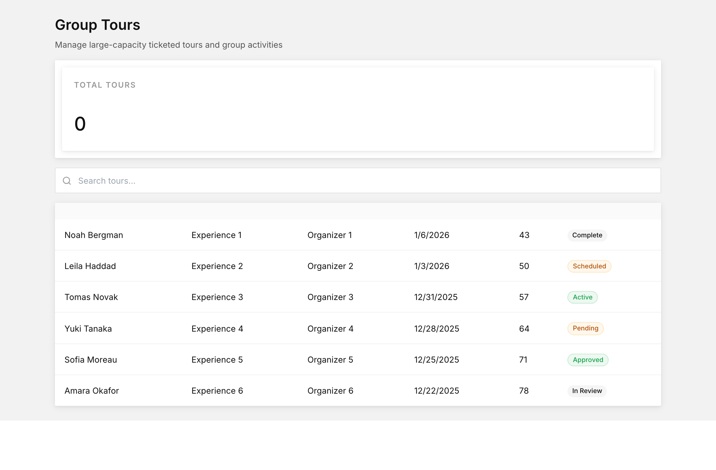Image resolution: width=716 pixels, height=470 pixels.
Task: Click the In Review status badge
Action: [x=587, y=391]
